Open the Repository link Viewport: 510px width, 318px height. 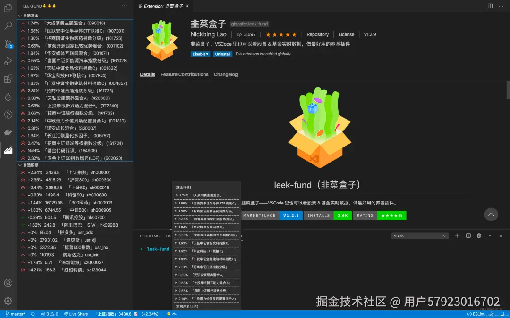(317, 34)
